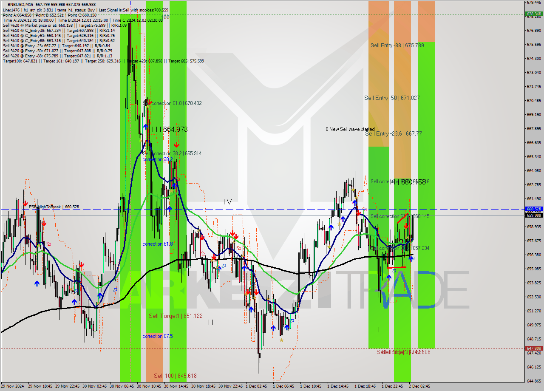The width and height of the screenshot is (544, 391).
Task: Click the 'I I I 664.978' wave label
Action: [169, 129]
